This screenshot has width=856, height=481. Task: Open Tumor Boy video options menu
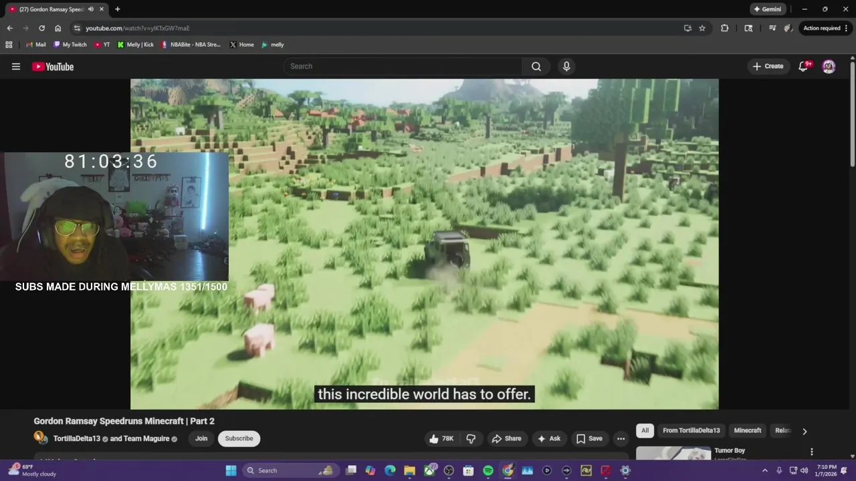pyautogui.click(x=811, y=452)
